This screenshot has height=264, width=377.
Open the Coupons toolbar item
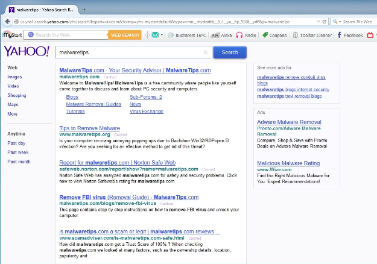click(274, 35)
